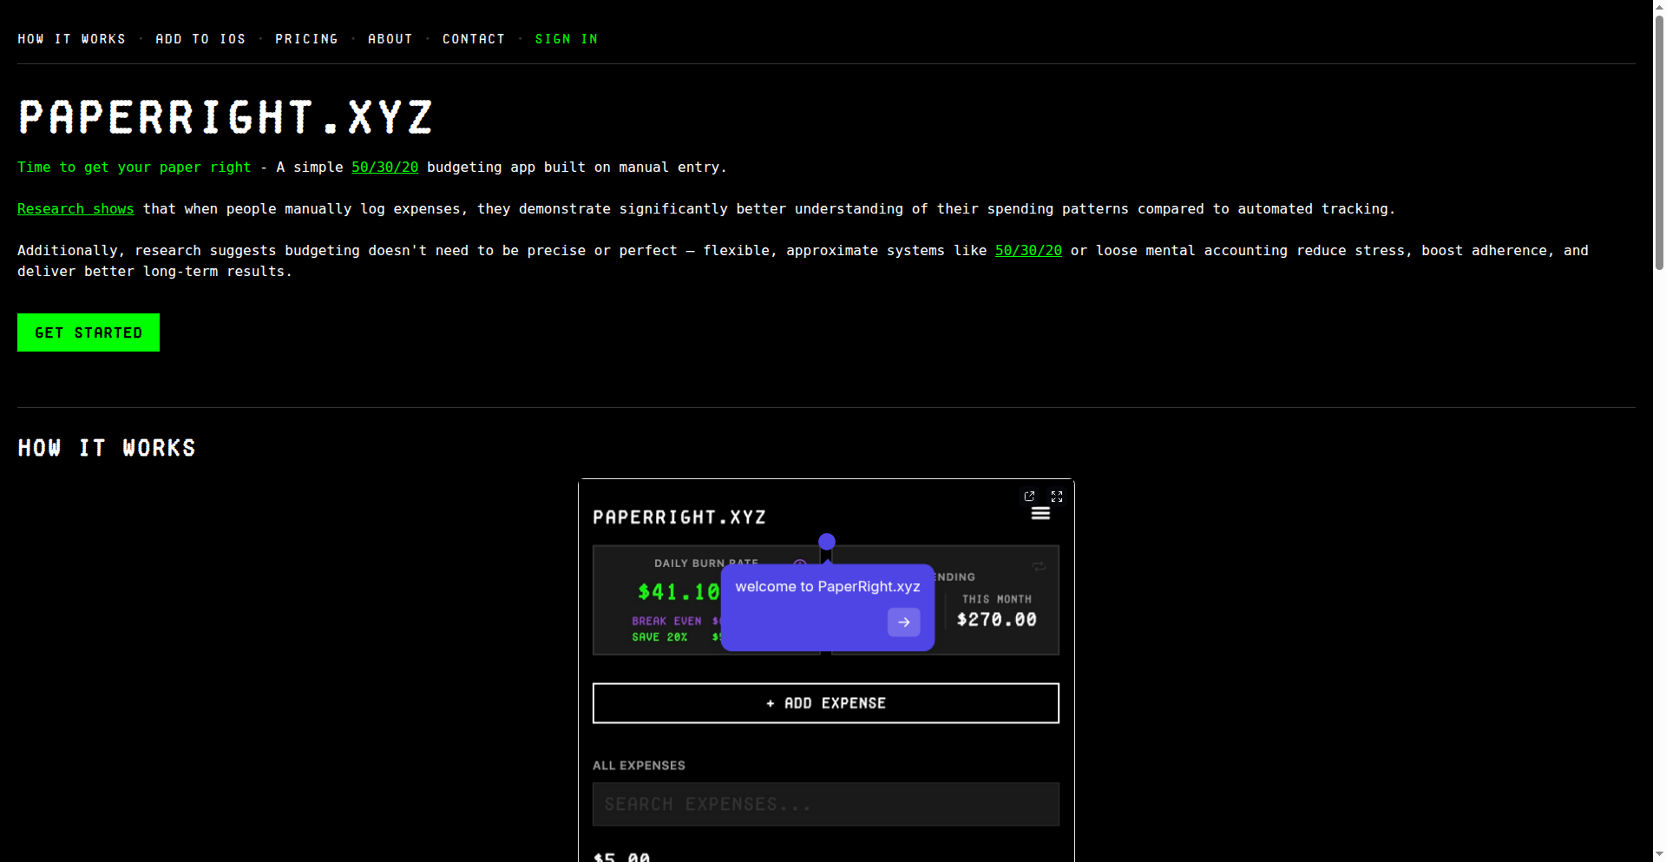Click the info icon near Daily Burn Rate

799,565
